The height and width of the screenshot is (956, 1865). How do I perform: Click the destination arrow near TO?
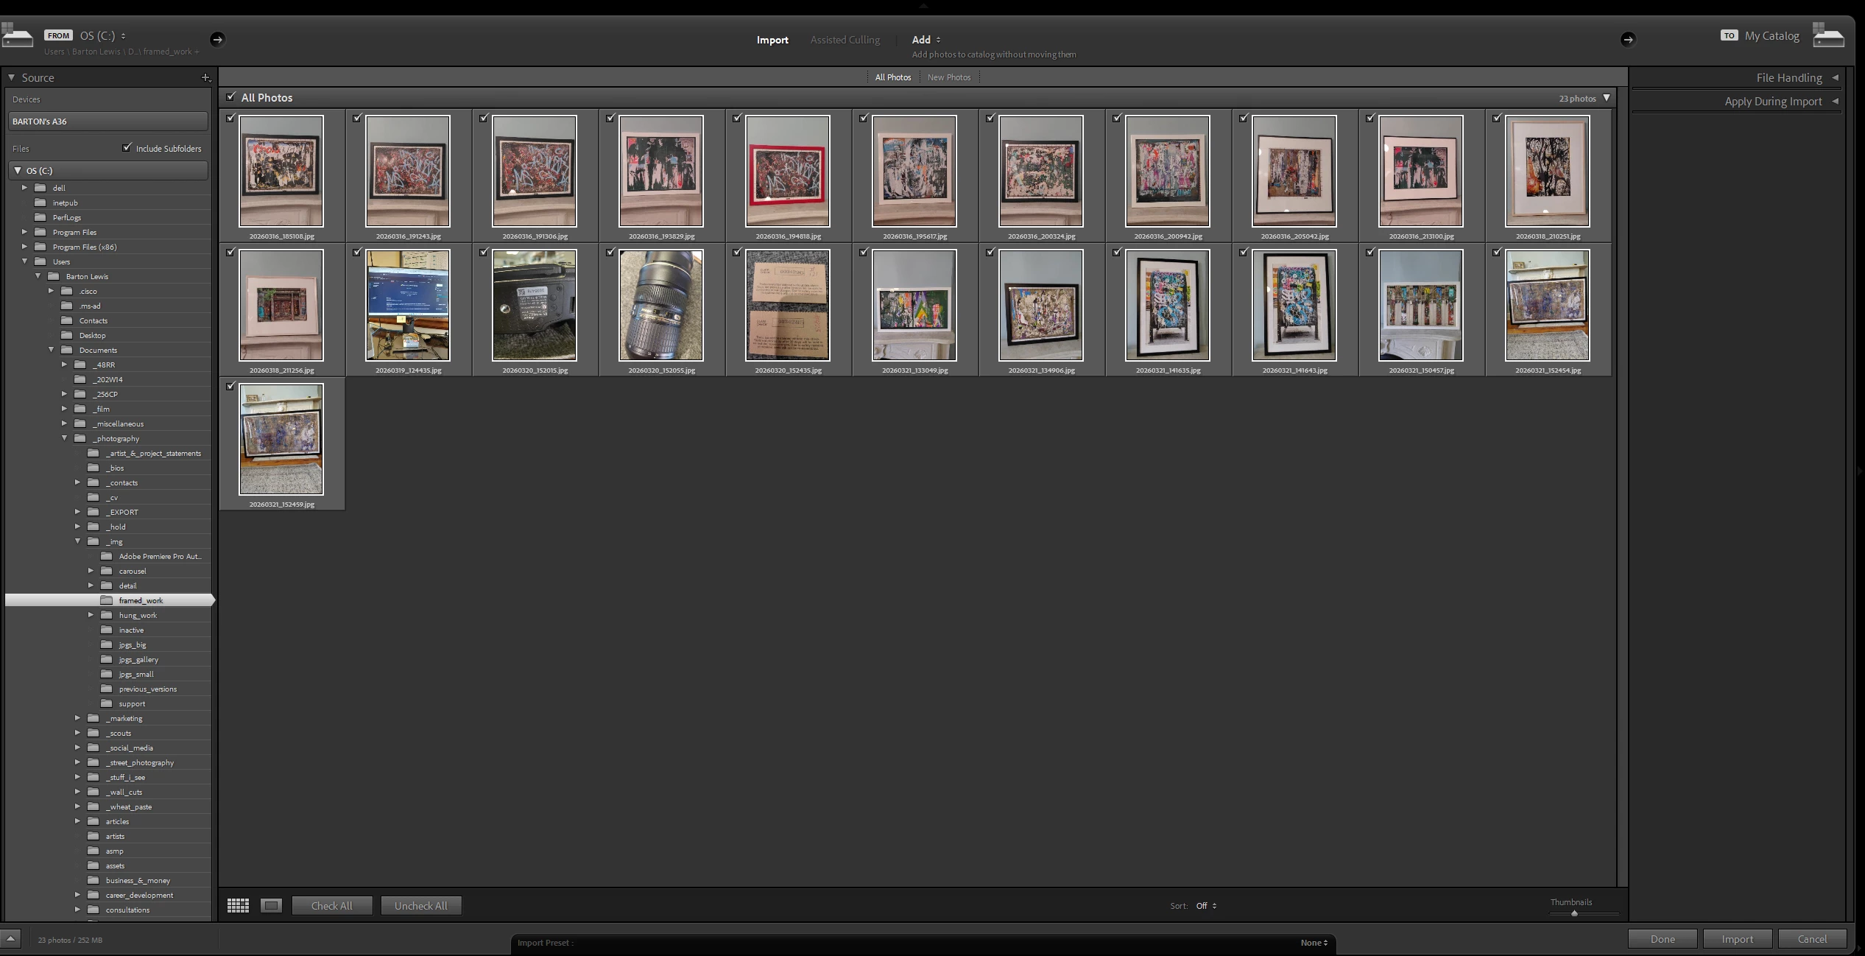point(1628,39)
